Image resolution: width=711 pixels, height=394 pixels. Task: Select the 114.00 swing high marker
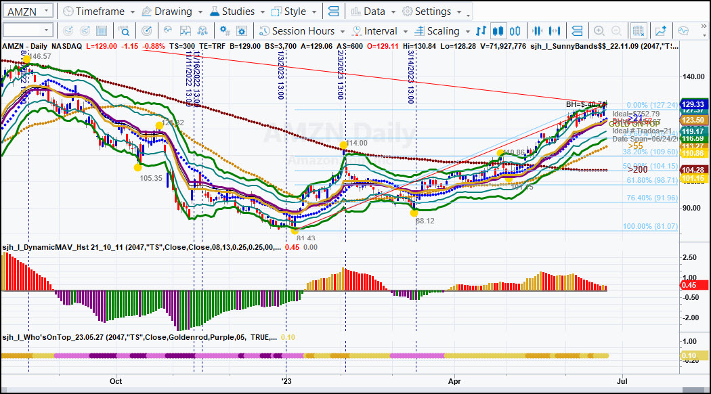[343, 145]
